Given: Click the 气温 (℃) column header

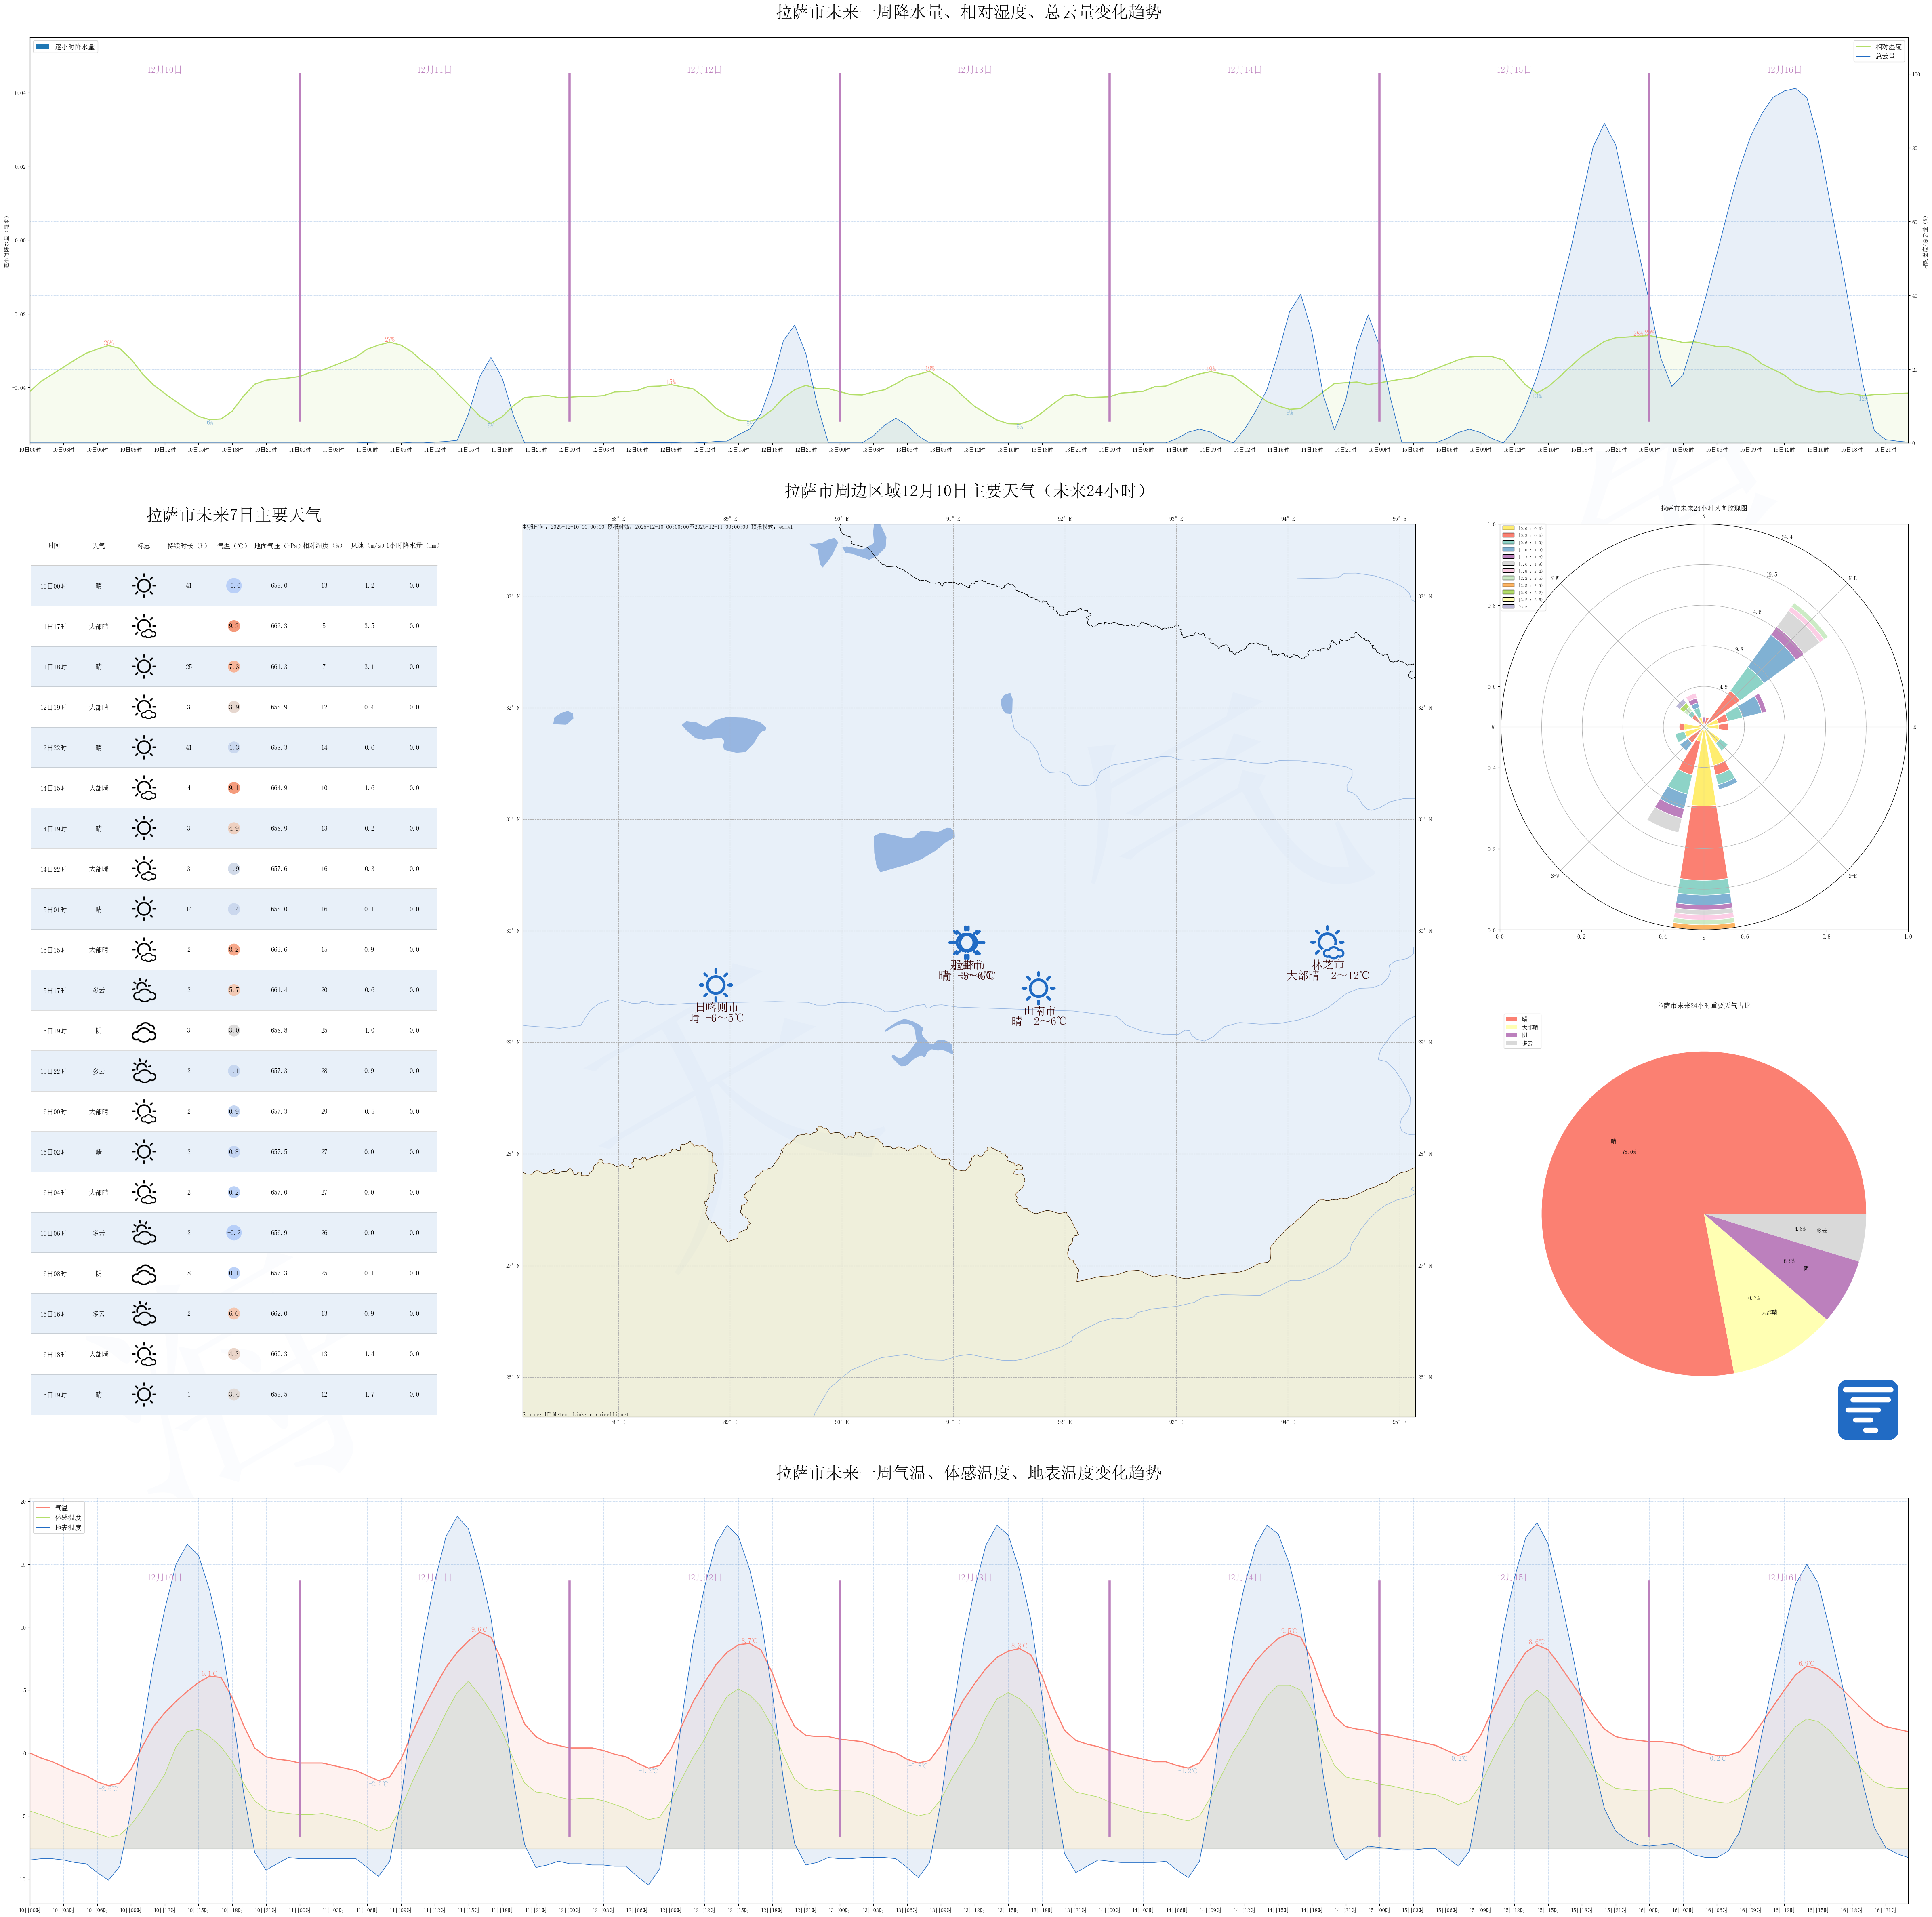Looking at the screenshot, I should click(232, 546).
